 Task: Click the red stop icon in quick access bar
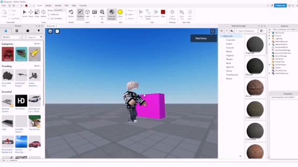[x=27, y=6]
